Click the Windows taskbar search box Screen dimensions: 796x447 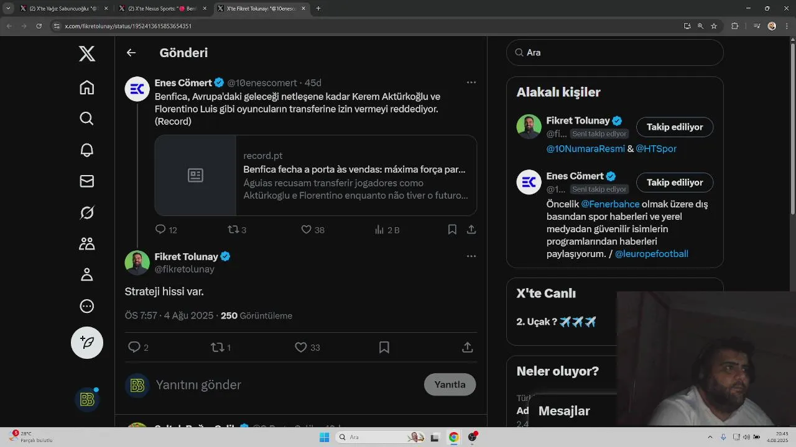point(381,437)
